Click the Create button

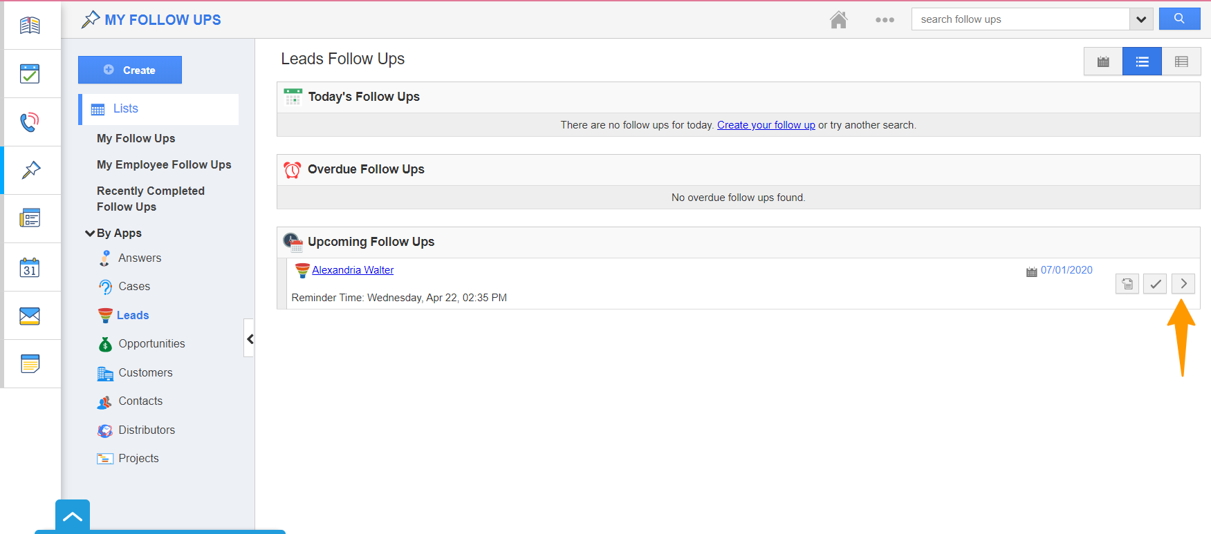click(x=130, y=70)
